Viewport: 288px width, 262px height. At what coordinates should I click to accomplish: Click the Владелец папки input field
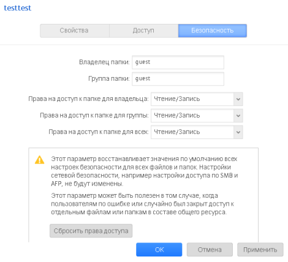click(x=178, y=62)
